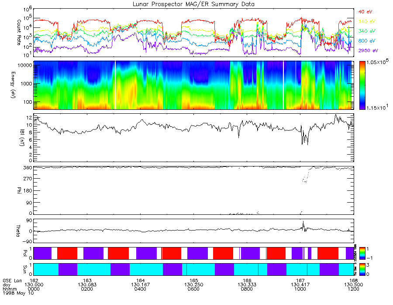Click the time tick label '0400'

140,289
